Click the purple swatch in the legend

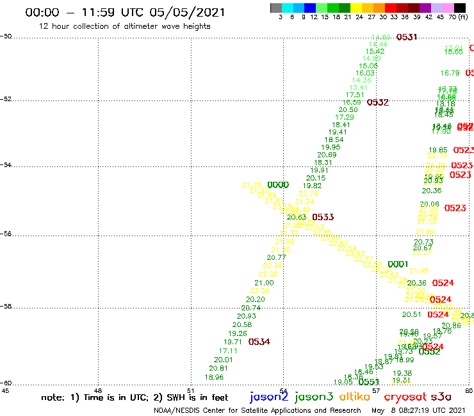click(x=425, y=8)
